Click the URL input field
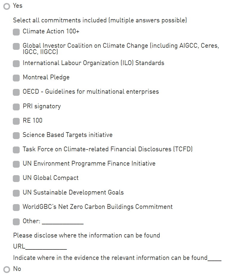 [x=46, y=247]
